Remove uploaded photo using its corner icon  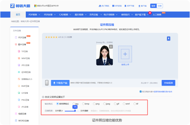pyautogui.click(x=111, y=47)
